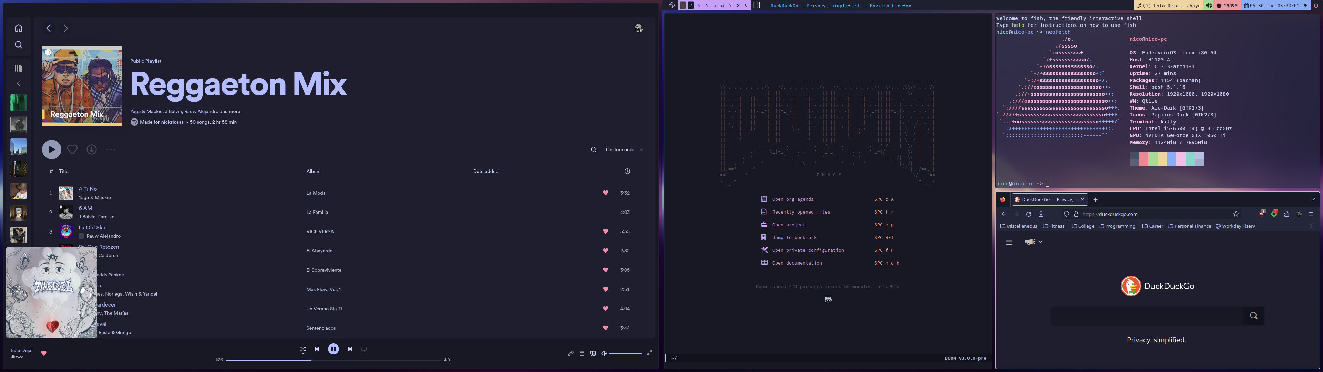Switch to workspace 9 in the Qtile bar
This screenshot has height=372, width=1323.
746,6
